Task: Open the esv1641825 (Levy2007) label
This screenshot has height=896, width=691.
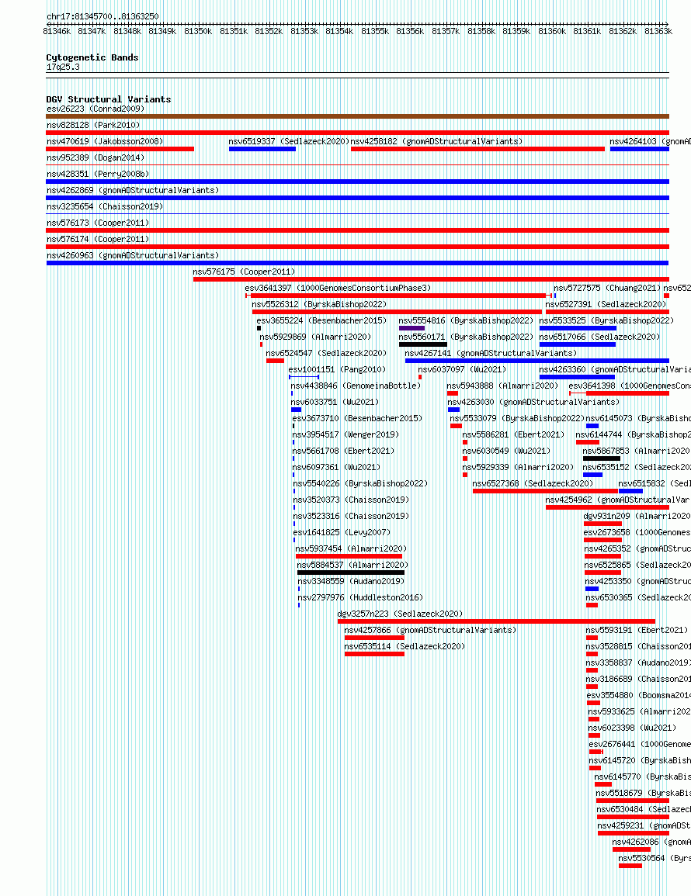Action: click(x=342, y=533)
